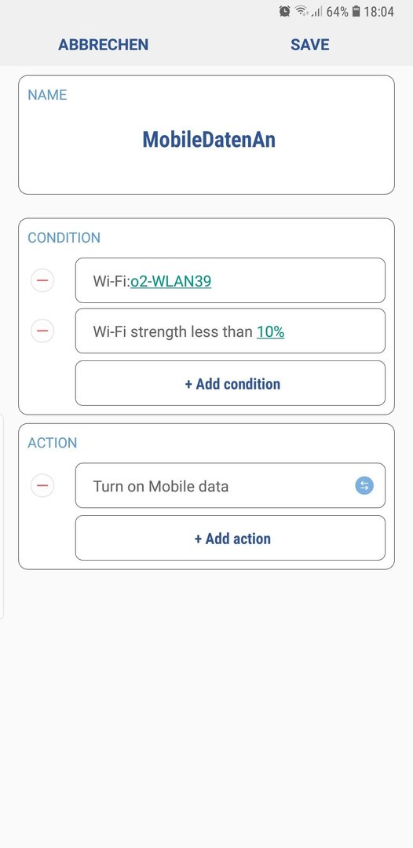The height and width of the screenshot is (848, 413).
Task: Open the Wi-Fi strength less than row
Action: (x=230, y=331)
